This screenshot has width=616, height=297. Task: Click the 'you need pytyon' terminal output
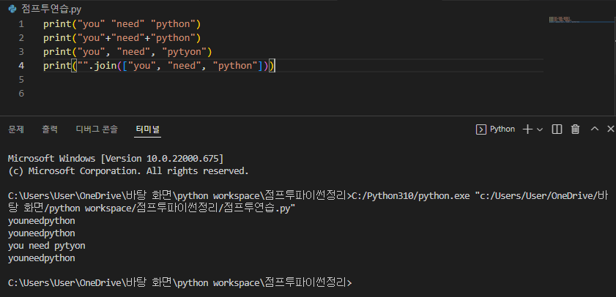tap(46, 246)
